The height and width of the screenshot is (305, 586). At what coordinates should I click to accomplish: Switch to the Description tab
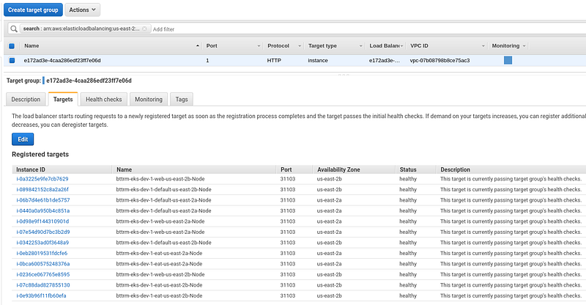tap(26, 99)
